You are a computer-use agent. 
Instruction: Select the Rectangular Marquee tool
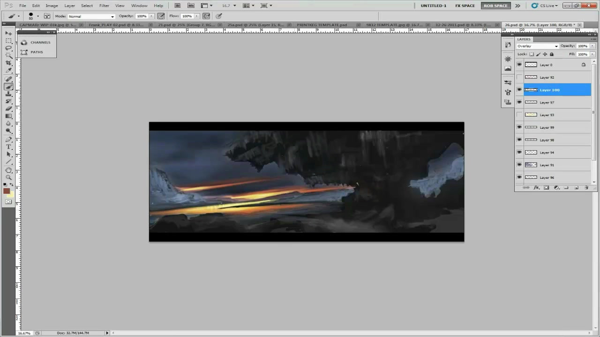click(x=8, y=41)
